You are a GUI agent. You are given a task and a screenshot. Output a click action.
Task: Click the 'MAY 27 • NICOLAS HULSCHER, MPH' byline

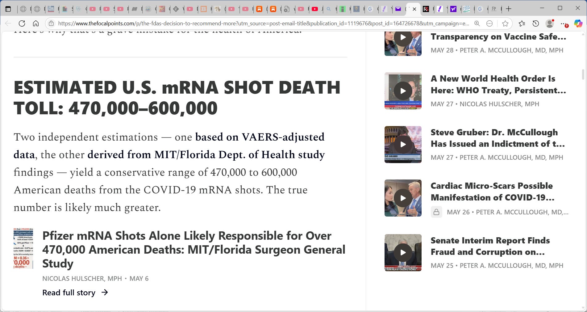[x=485, y=104]
